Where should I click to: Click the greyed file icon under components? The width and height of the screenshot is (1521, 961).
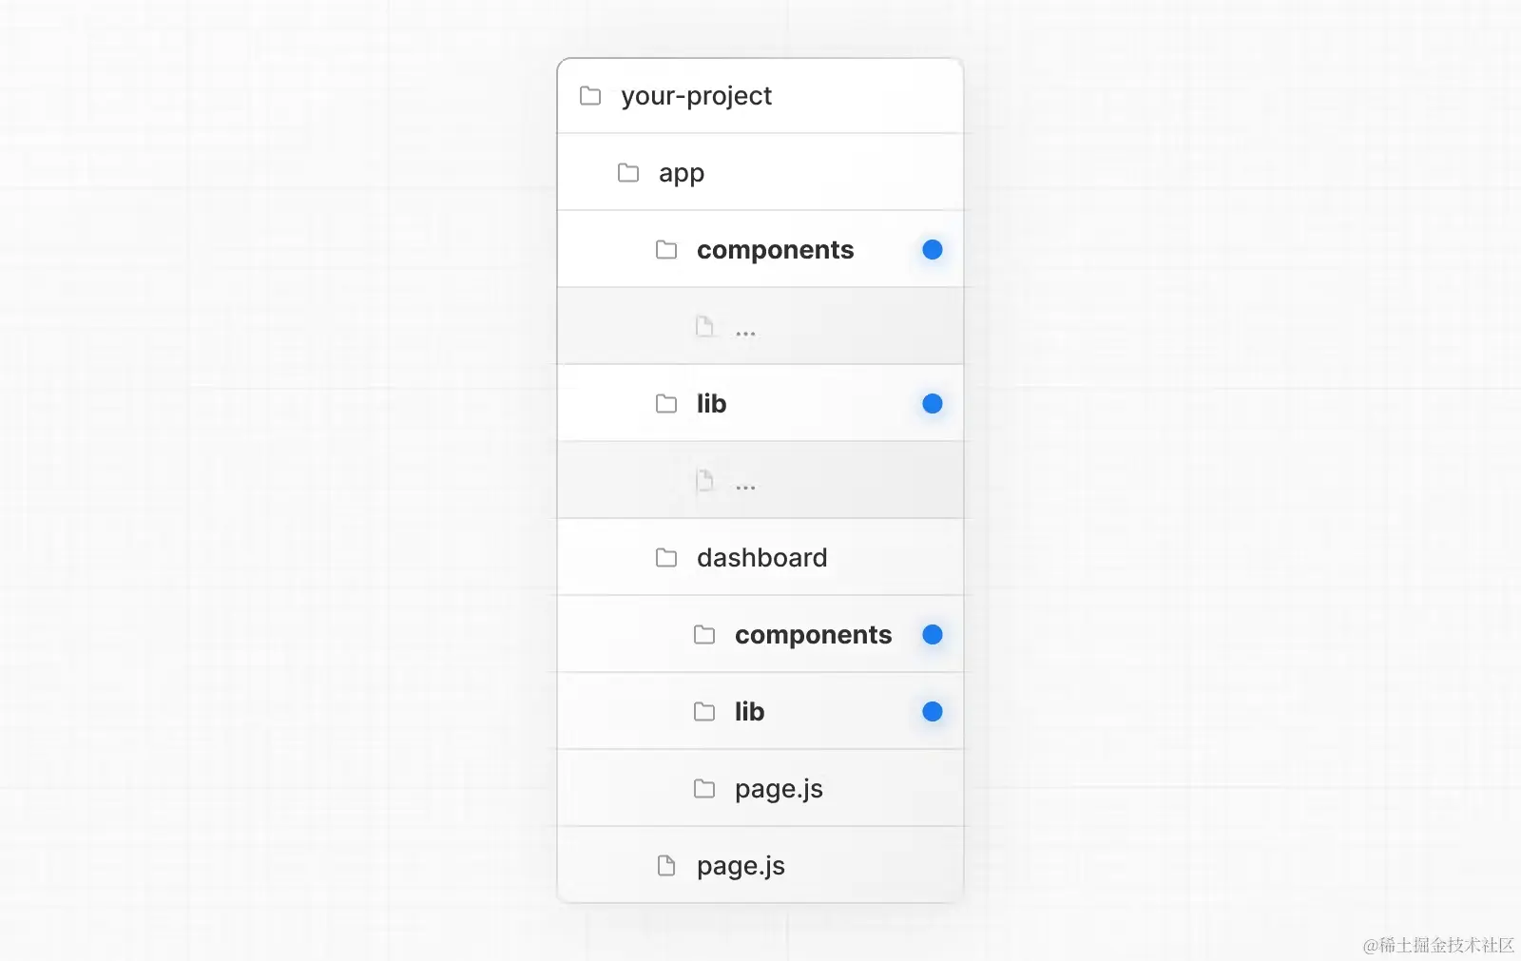[704, 327]
